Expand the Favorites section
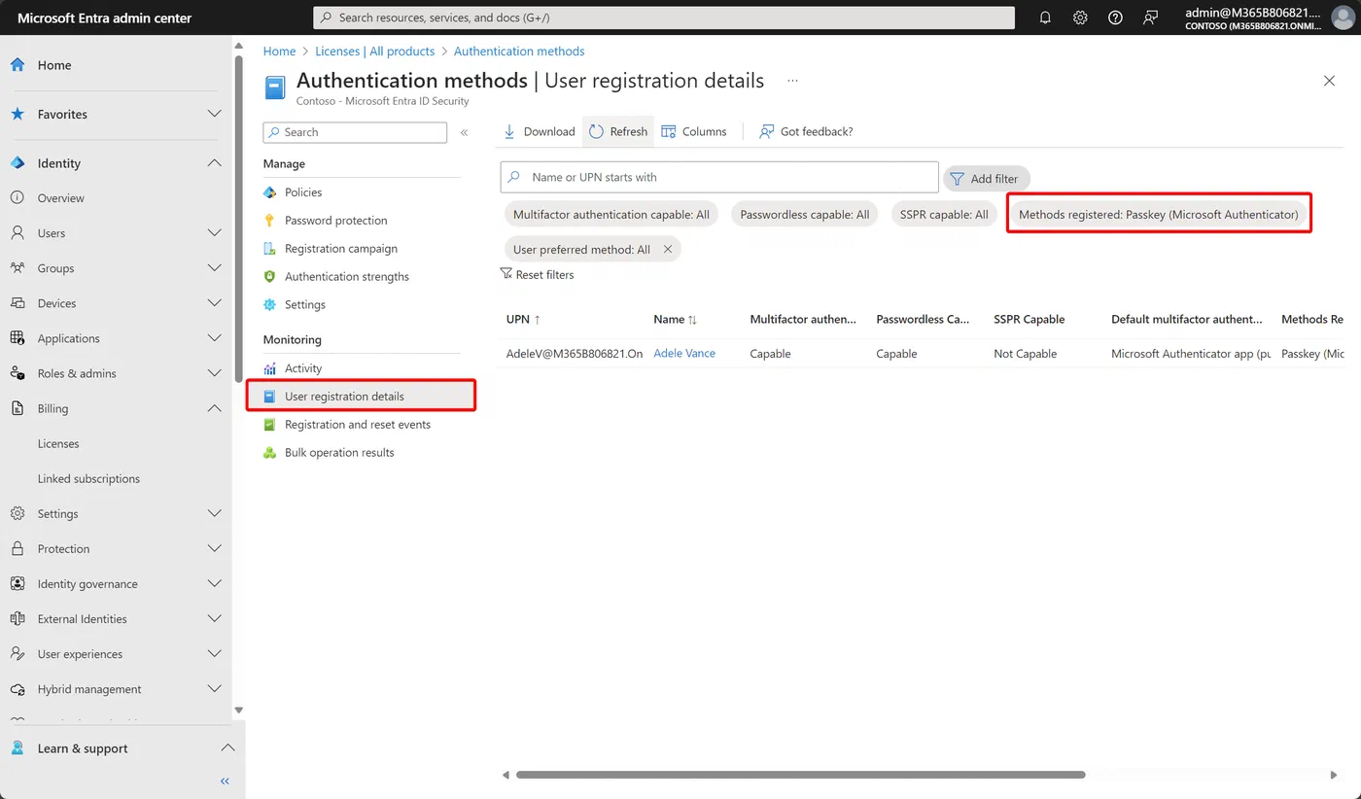Viewport: 1361px width, 799px height. [x=215, y=114]
